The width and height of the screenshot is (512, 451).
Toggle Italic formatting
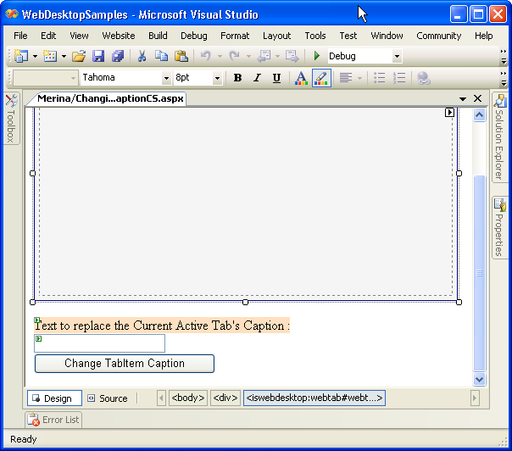coord(257,78)
